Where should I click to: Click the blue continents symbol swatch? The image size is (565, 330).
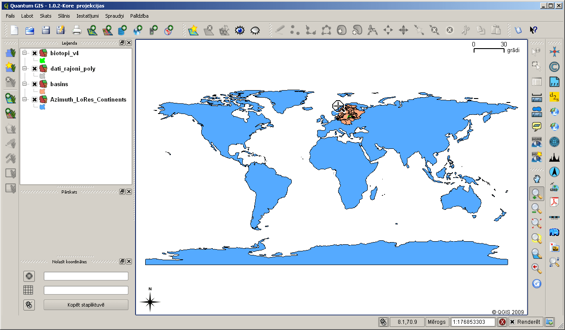point(42,107)
